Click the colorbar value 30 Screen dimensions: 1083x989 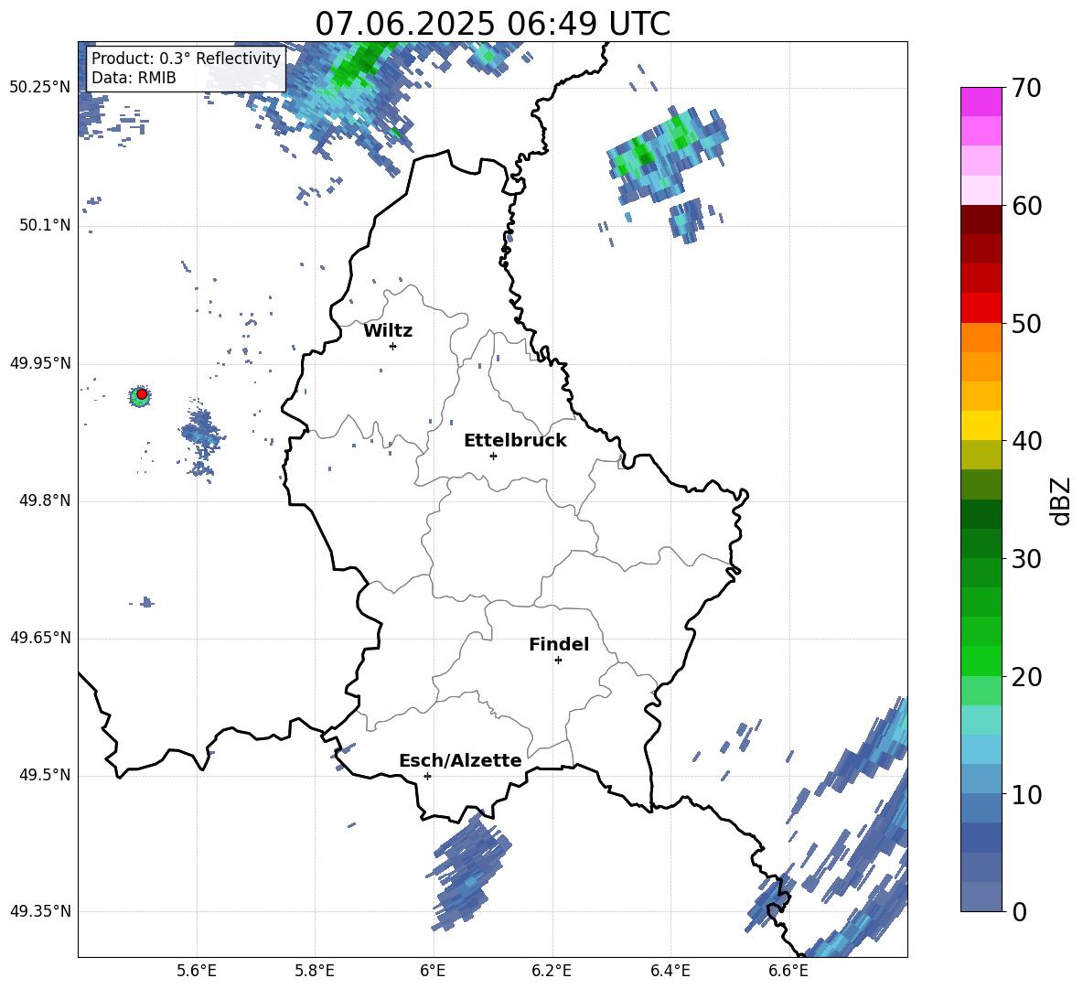tap(1026, 559)
